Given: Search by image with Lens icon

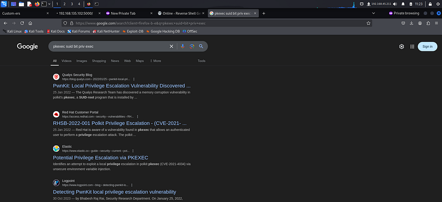Looking at the screenshot, I should (x=192, y=46).
